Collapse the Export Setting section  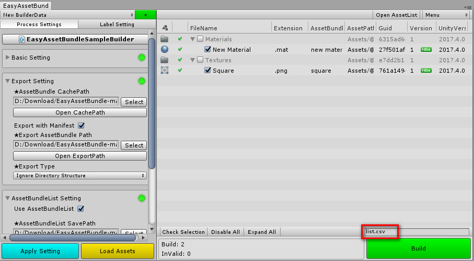tap(8, 81)
